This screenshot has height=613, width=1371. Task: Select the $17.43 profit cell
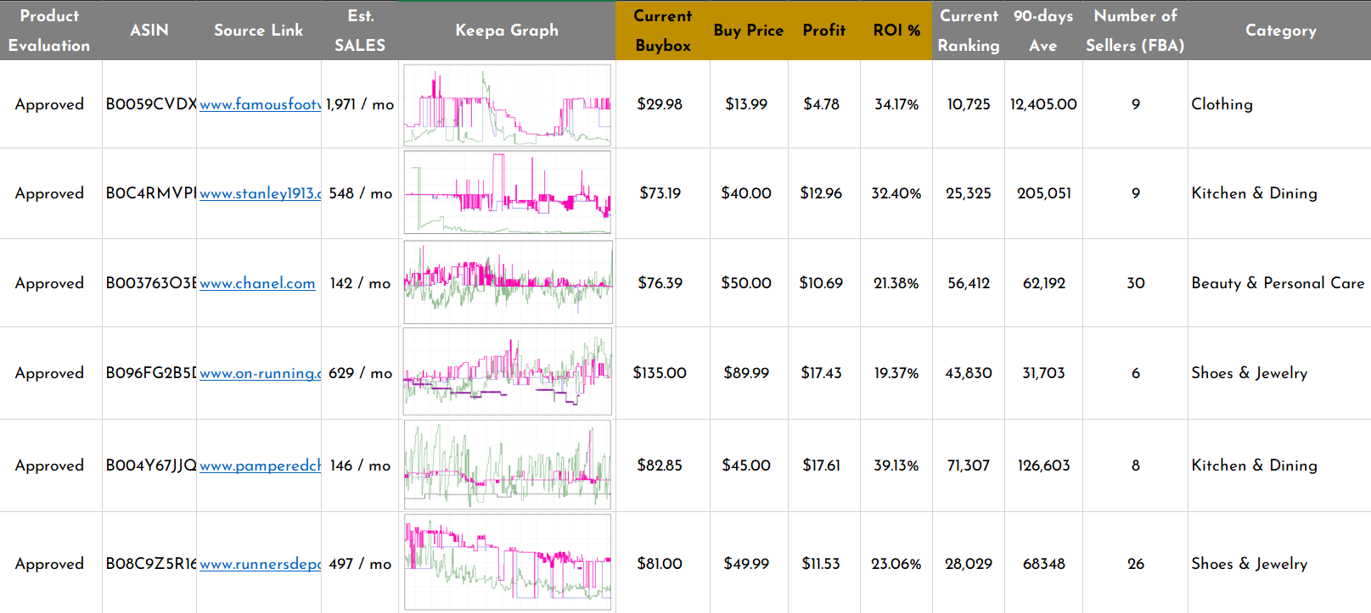[821, 373]
